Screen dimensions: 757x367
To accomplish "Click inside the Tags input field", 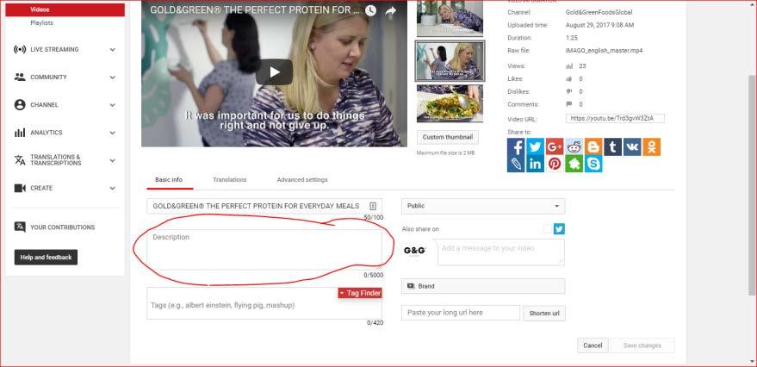I will tap(264, 303).
